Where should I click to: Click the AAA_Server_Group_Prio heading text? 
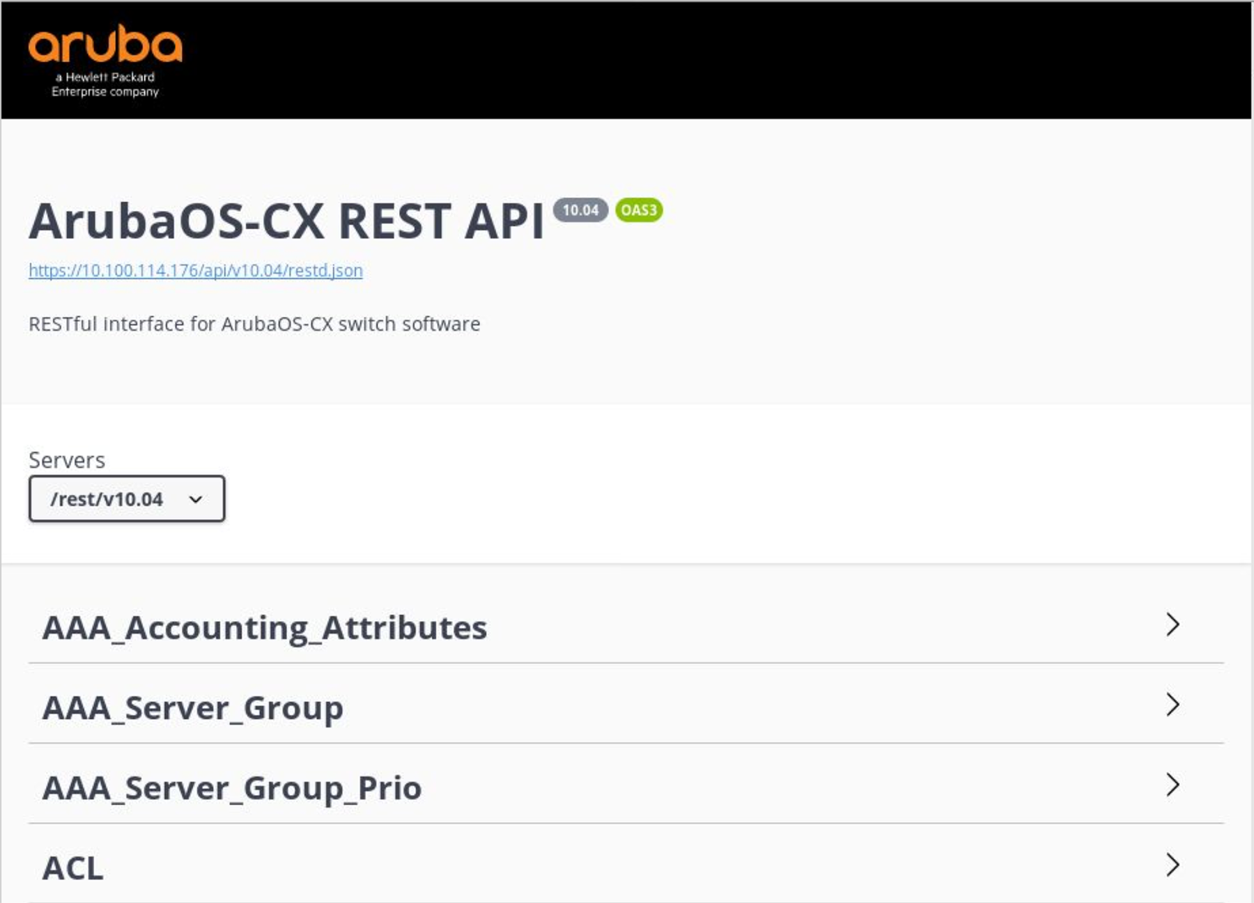pos(232,788)
